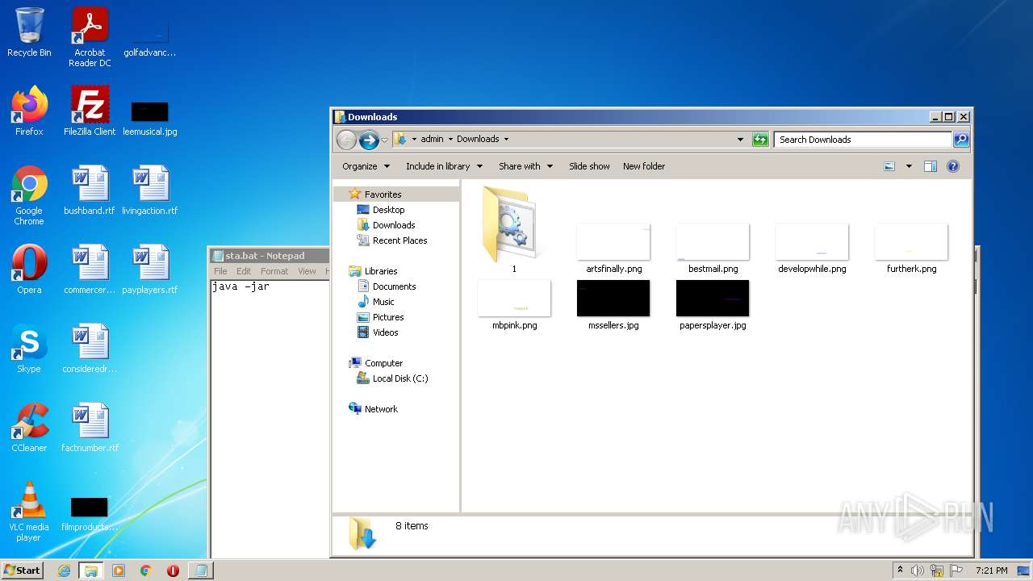Open the change view options arrow
Image resolution: width=1033 pixels, height=581 pixels.
pyautogui.click(x=909, y=166)
